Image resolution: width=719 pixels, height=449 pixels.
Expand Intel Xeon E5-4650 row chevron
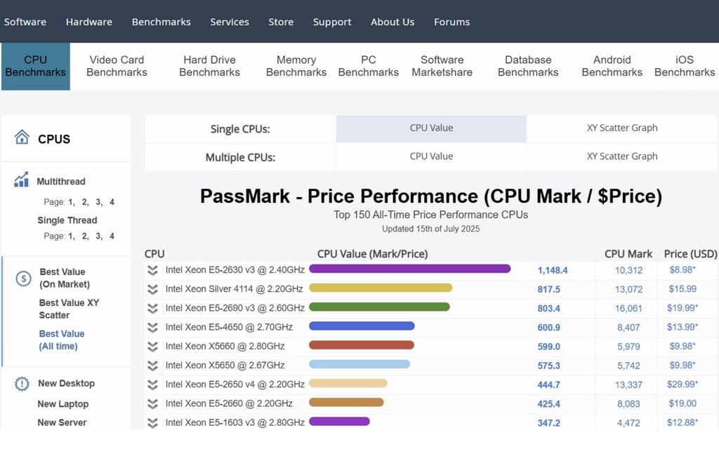tap(152, 328)
